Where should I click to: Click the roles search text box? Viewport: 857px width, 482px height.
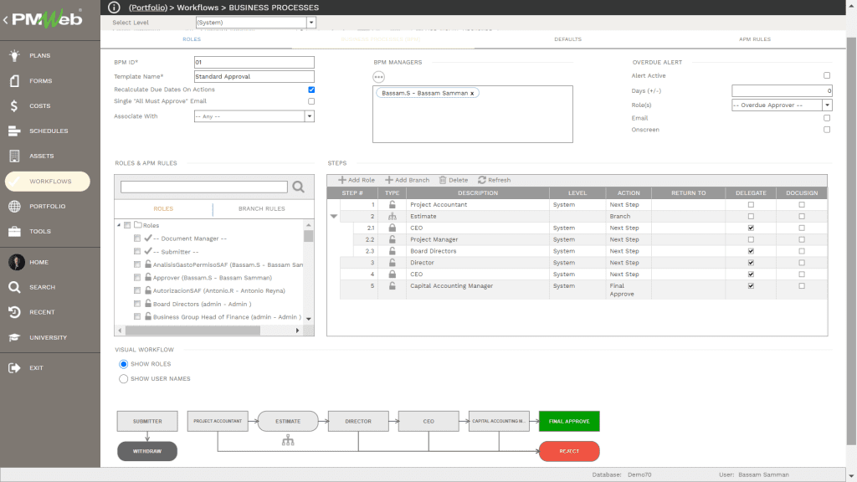pos(204,187)
